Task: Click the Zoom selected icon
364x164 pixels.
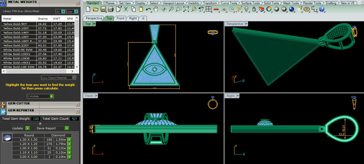Action: (194, 9)
